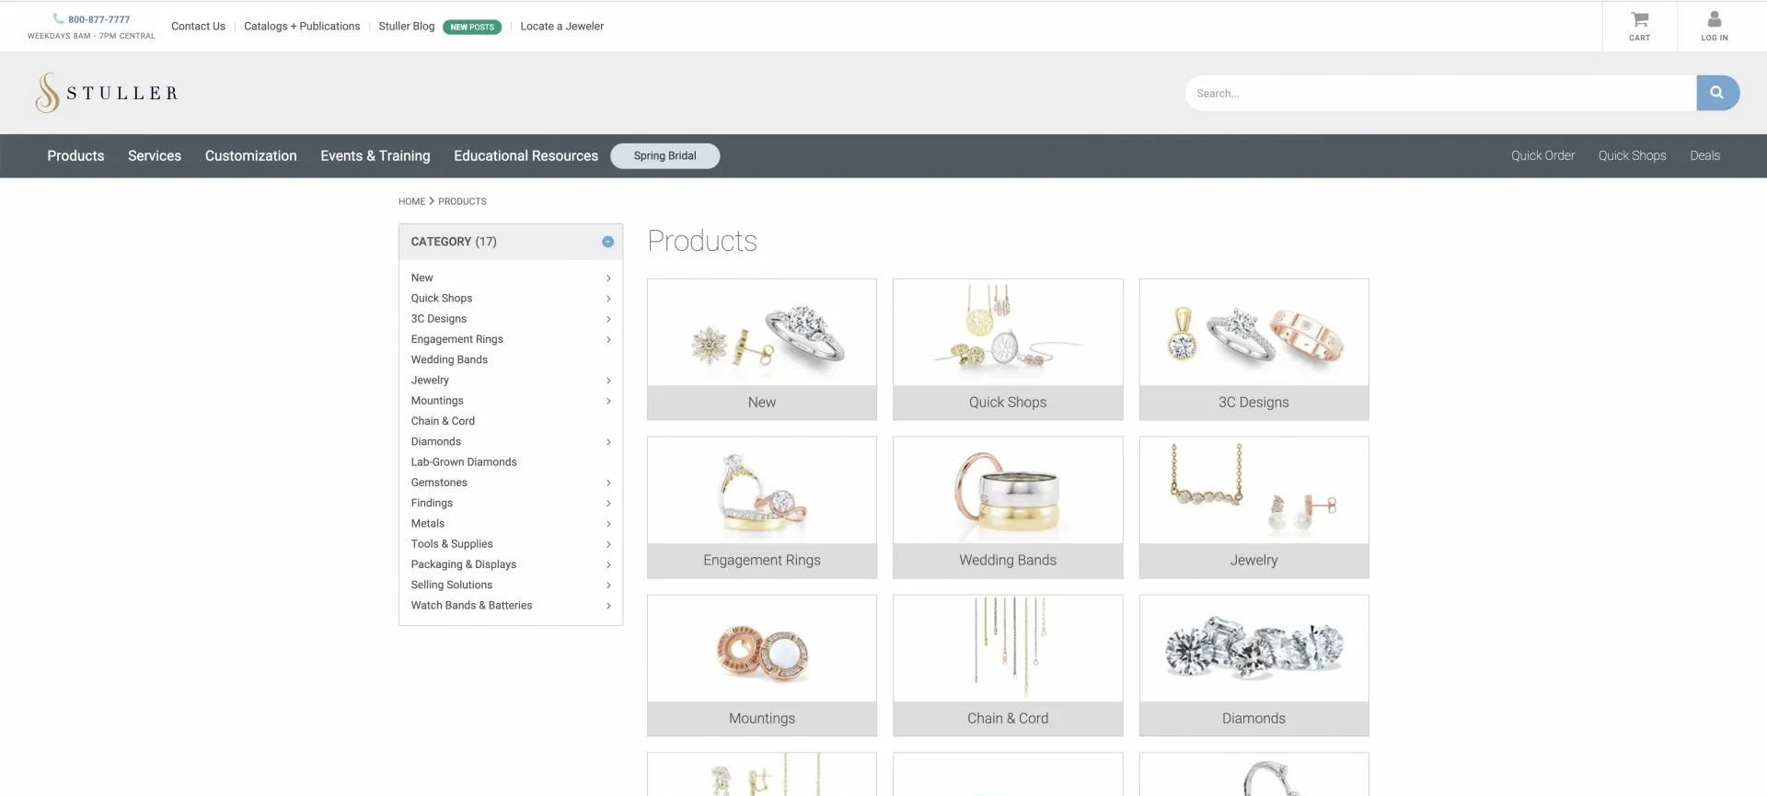Click the Products breadcrumb
Screen dimensions: 1767x796
tap(462, 201)
